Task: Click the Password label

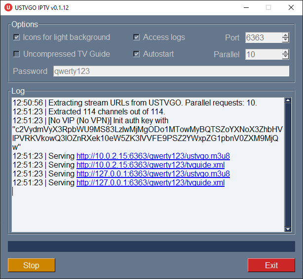Action: tap(30, 71)
